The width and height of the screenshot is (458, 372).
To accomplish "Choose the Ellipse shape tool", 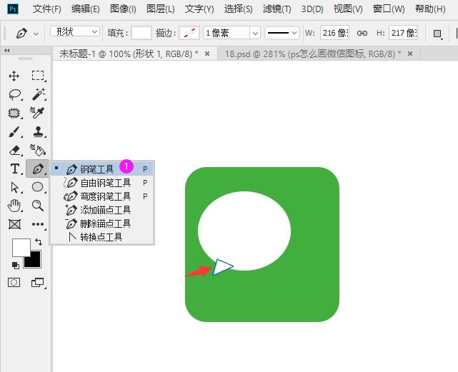I will (x=37, y=187).
